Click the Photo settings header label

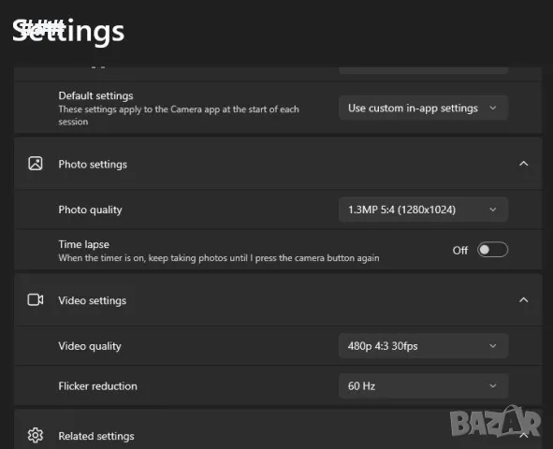(x=93, y=165)
